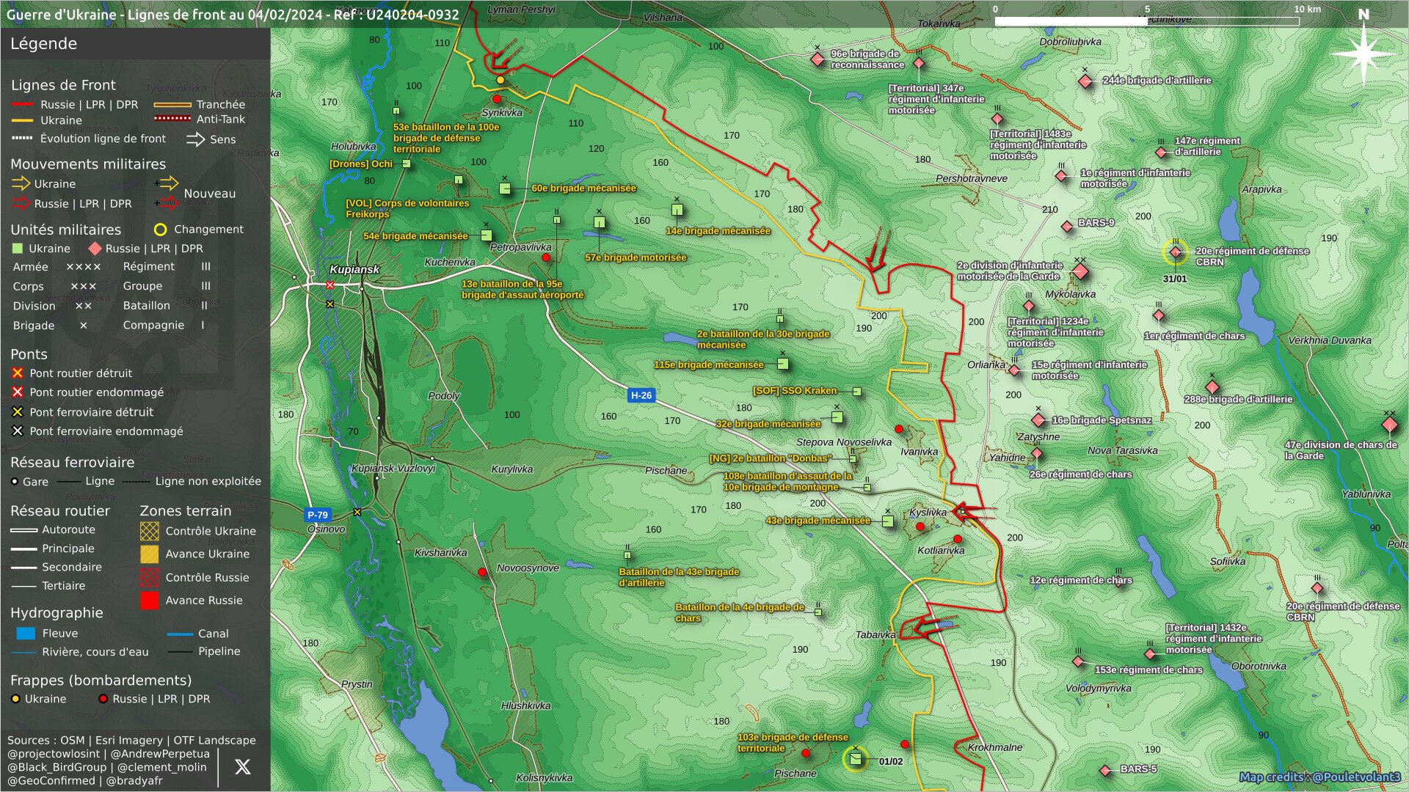Click the Contrôle Ukraine hatched swatch
The image size is (1409, 792).
coord(150,531)
